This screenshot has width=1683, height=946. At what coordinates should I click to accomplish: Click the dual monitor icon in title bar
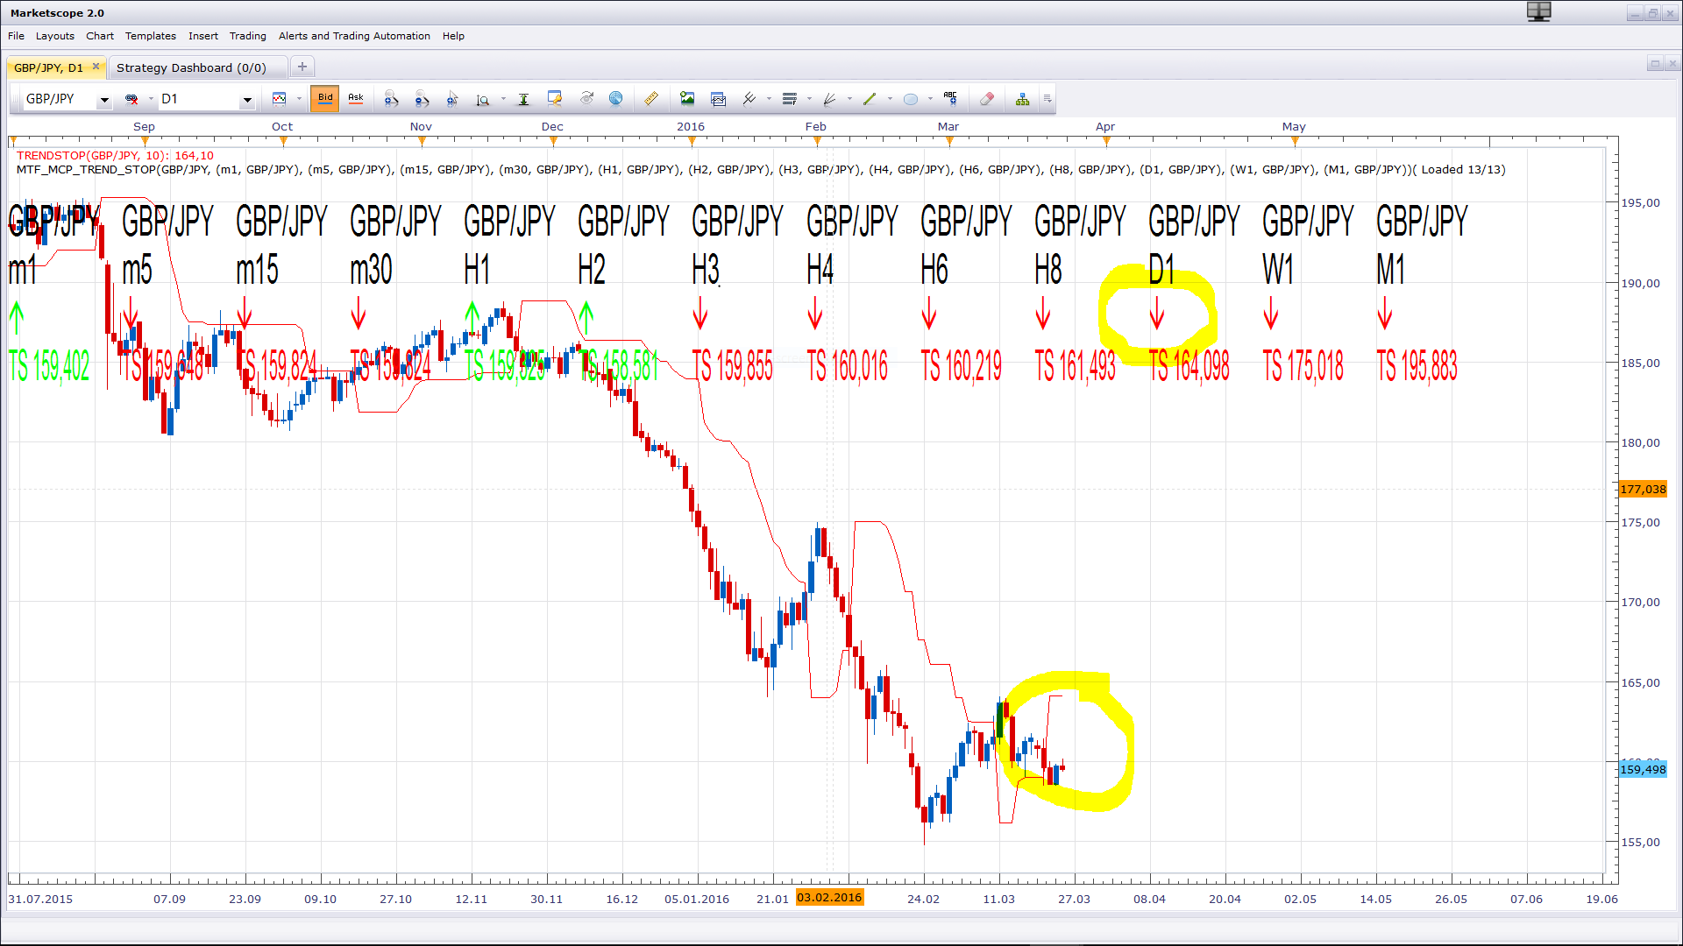1538,11
